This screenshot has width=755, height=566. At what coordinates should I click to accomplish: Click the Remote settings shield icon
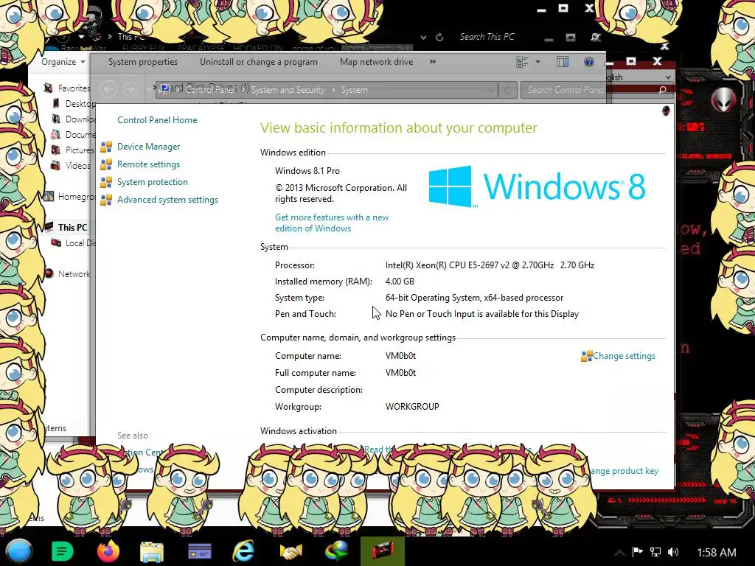coord(106,164)
